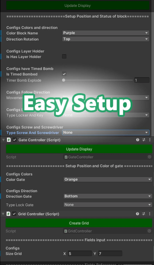Open help for Grid Controller script

point(137,214)
